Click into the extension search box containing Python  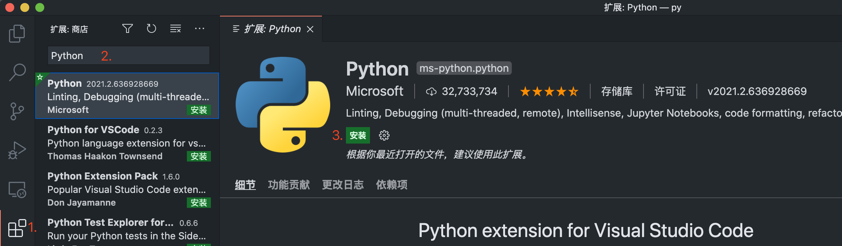[128, 56]
